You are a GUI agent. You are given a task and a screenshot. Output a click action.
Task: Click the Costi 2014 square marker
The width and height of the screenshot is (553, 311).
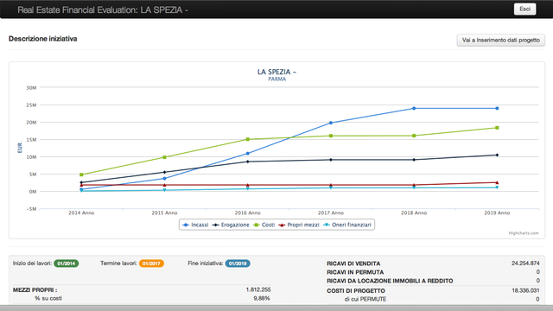(x=81, y=175)
